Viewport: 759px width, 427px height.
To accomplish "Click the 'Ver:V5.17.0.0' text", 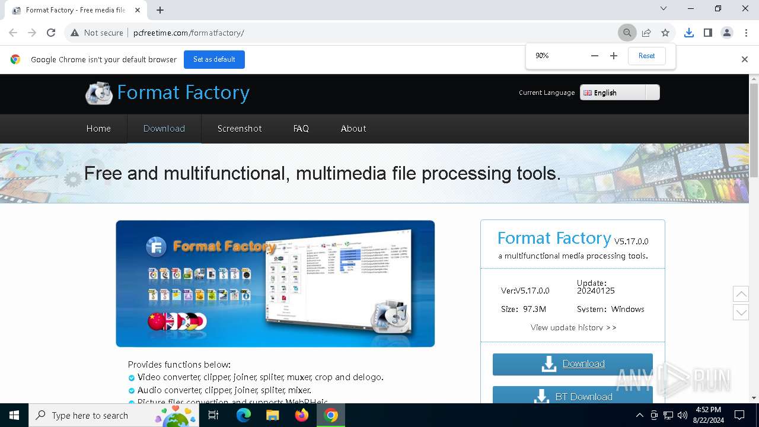I will click(525, 291).
